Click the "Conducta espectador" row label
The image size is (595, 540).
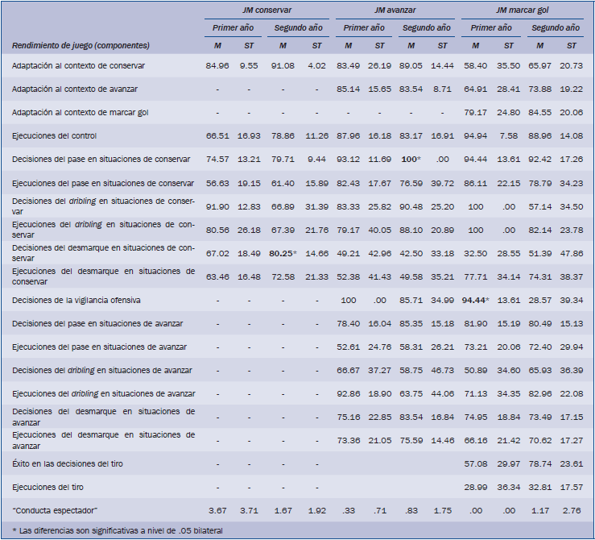pos(55,512)
